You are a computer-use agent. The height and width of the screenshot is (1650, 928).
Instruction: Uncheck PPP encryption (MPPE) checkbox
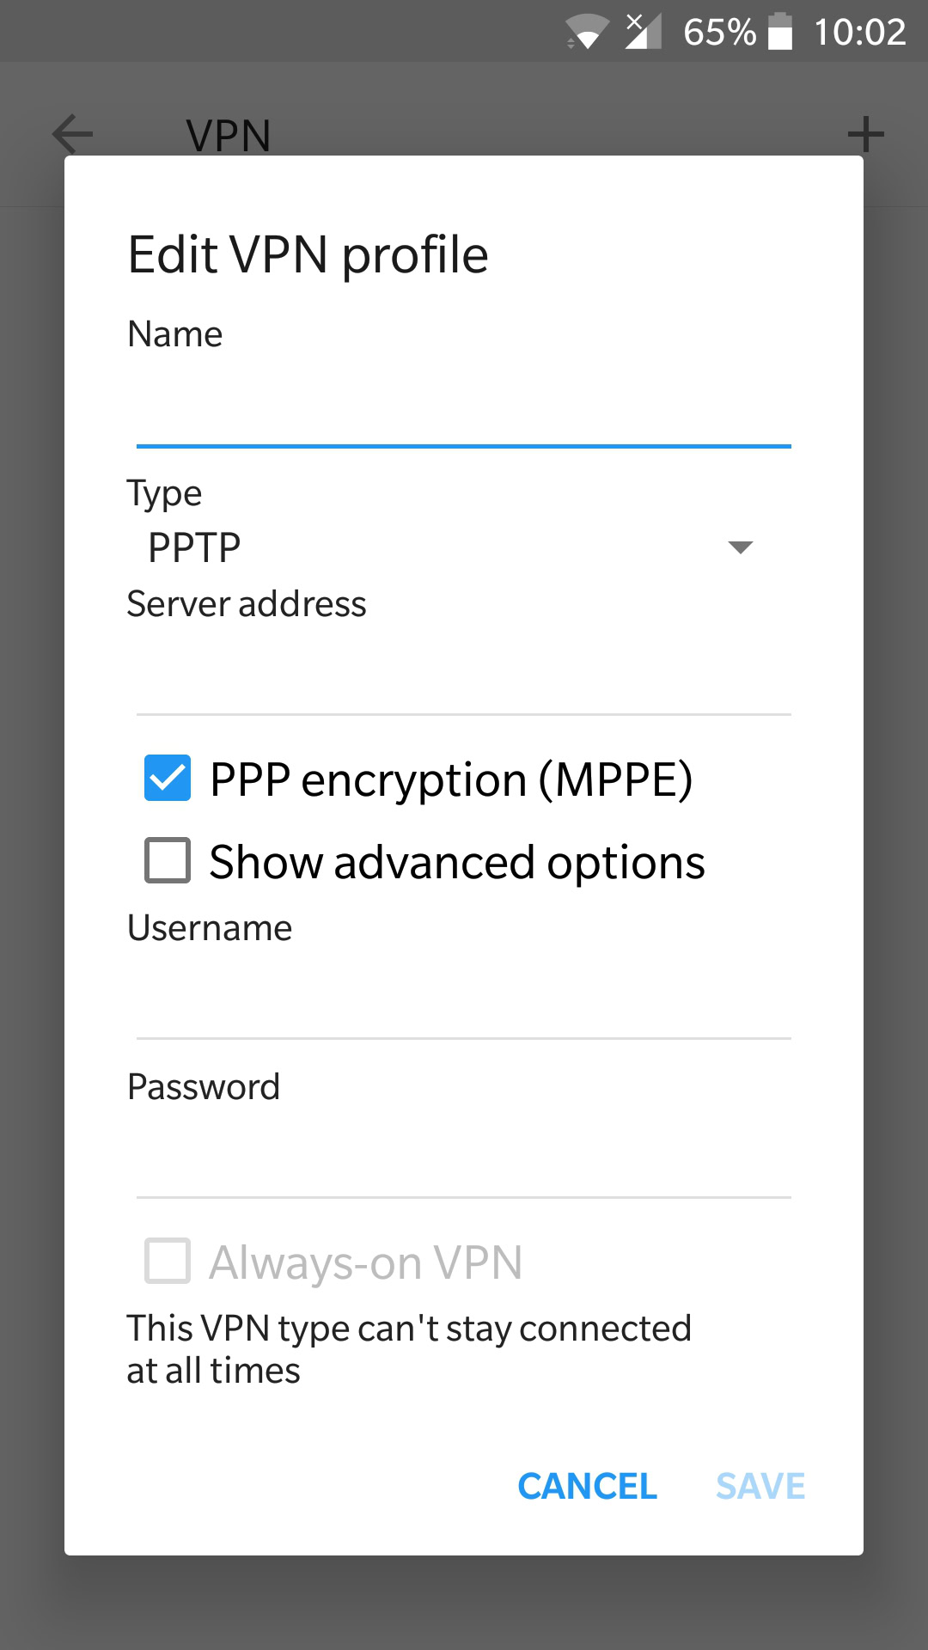(x=168, y=779)
